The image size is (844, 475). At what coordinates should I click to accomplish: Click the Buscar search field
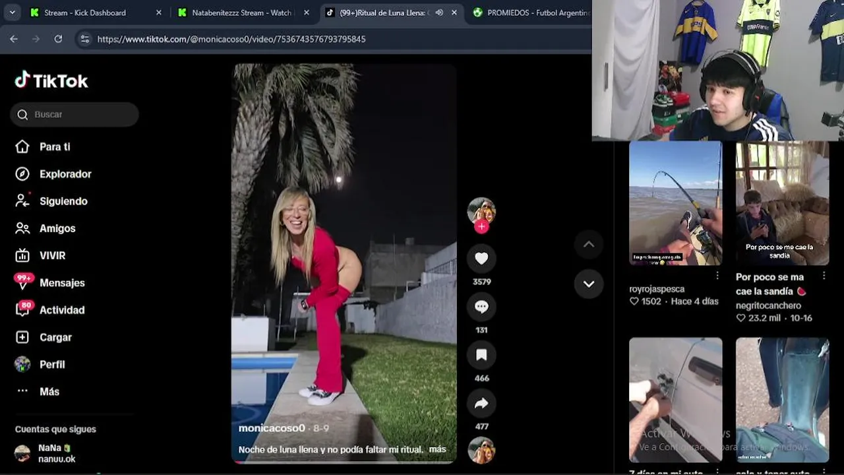pos(75,114)
